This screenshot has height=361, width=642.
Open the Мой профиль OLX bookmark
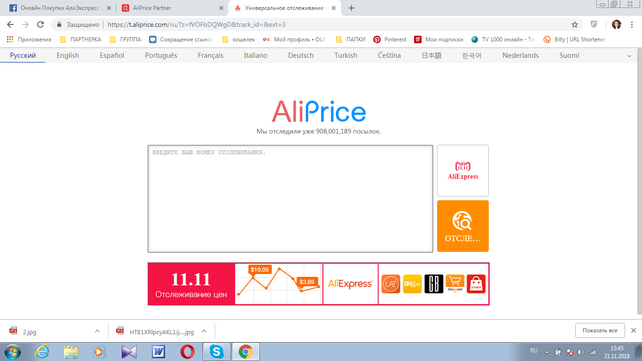click(x=295, y=39)
